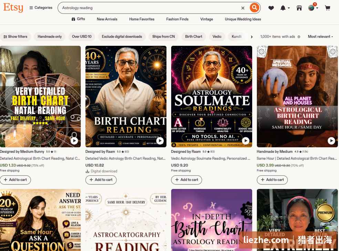Toggle Exclude digital downloads filter
The width and height of the screenshot is (339, 251).
click(x=122, y=37)
